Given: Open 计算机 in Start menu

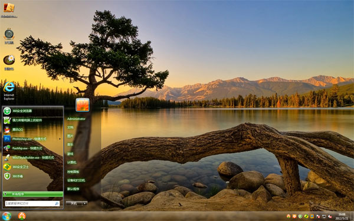Looking at the screenshot, I should (71, 163).
